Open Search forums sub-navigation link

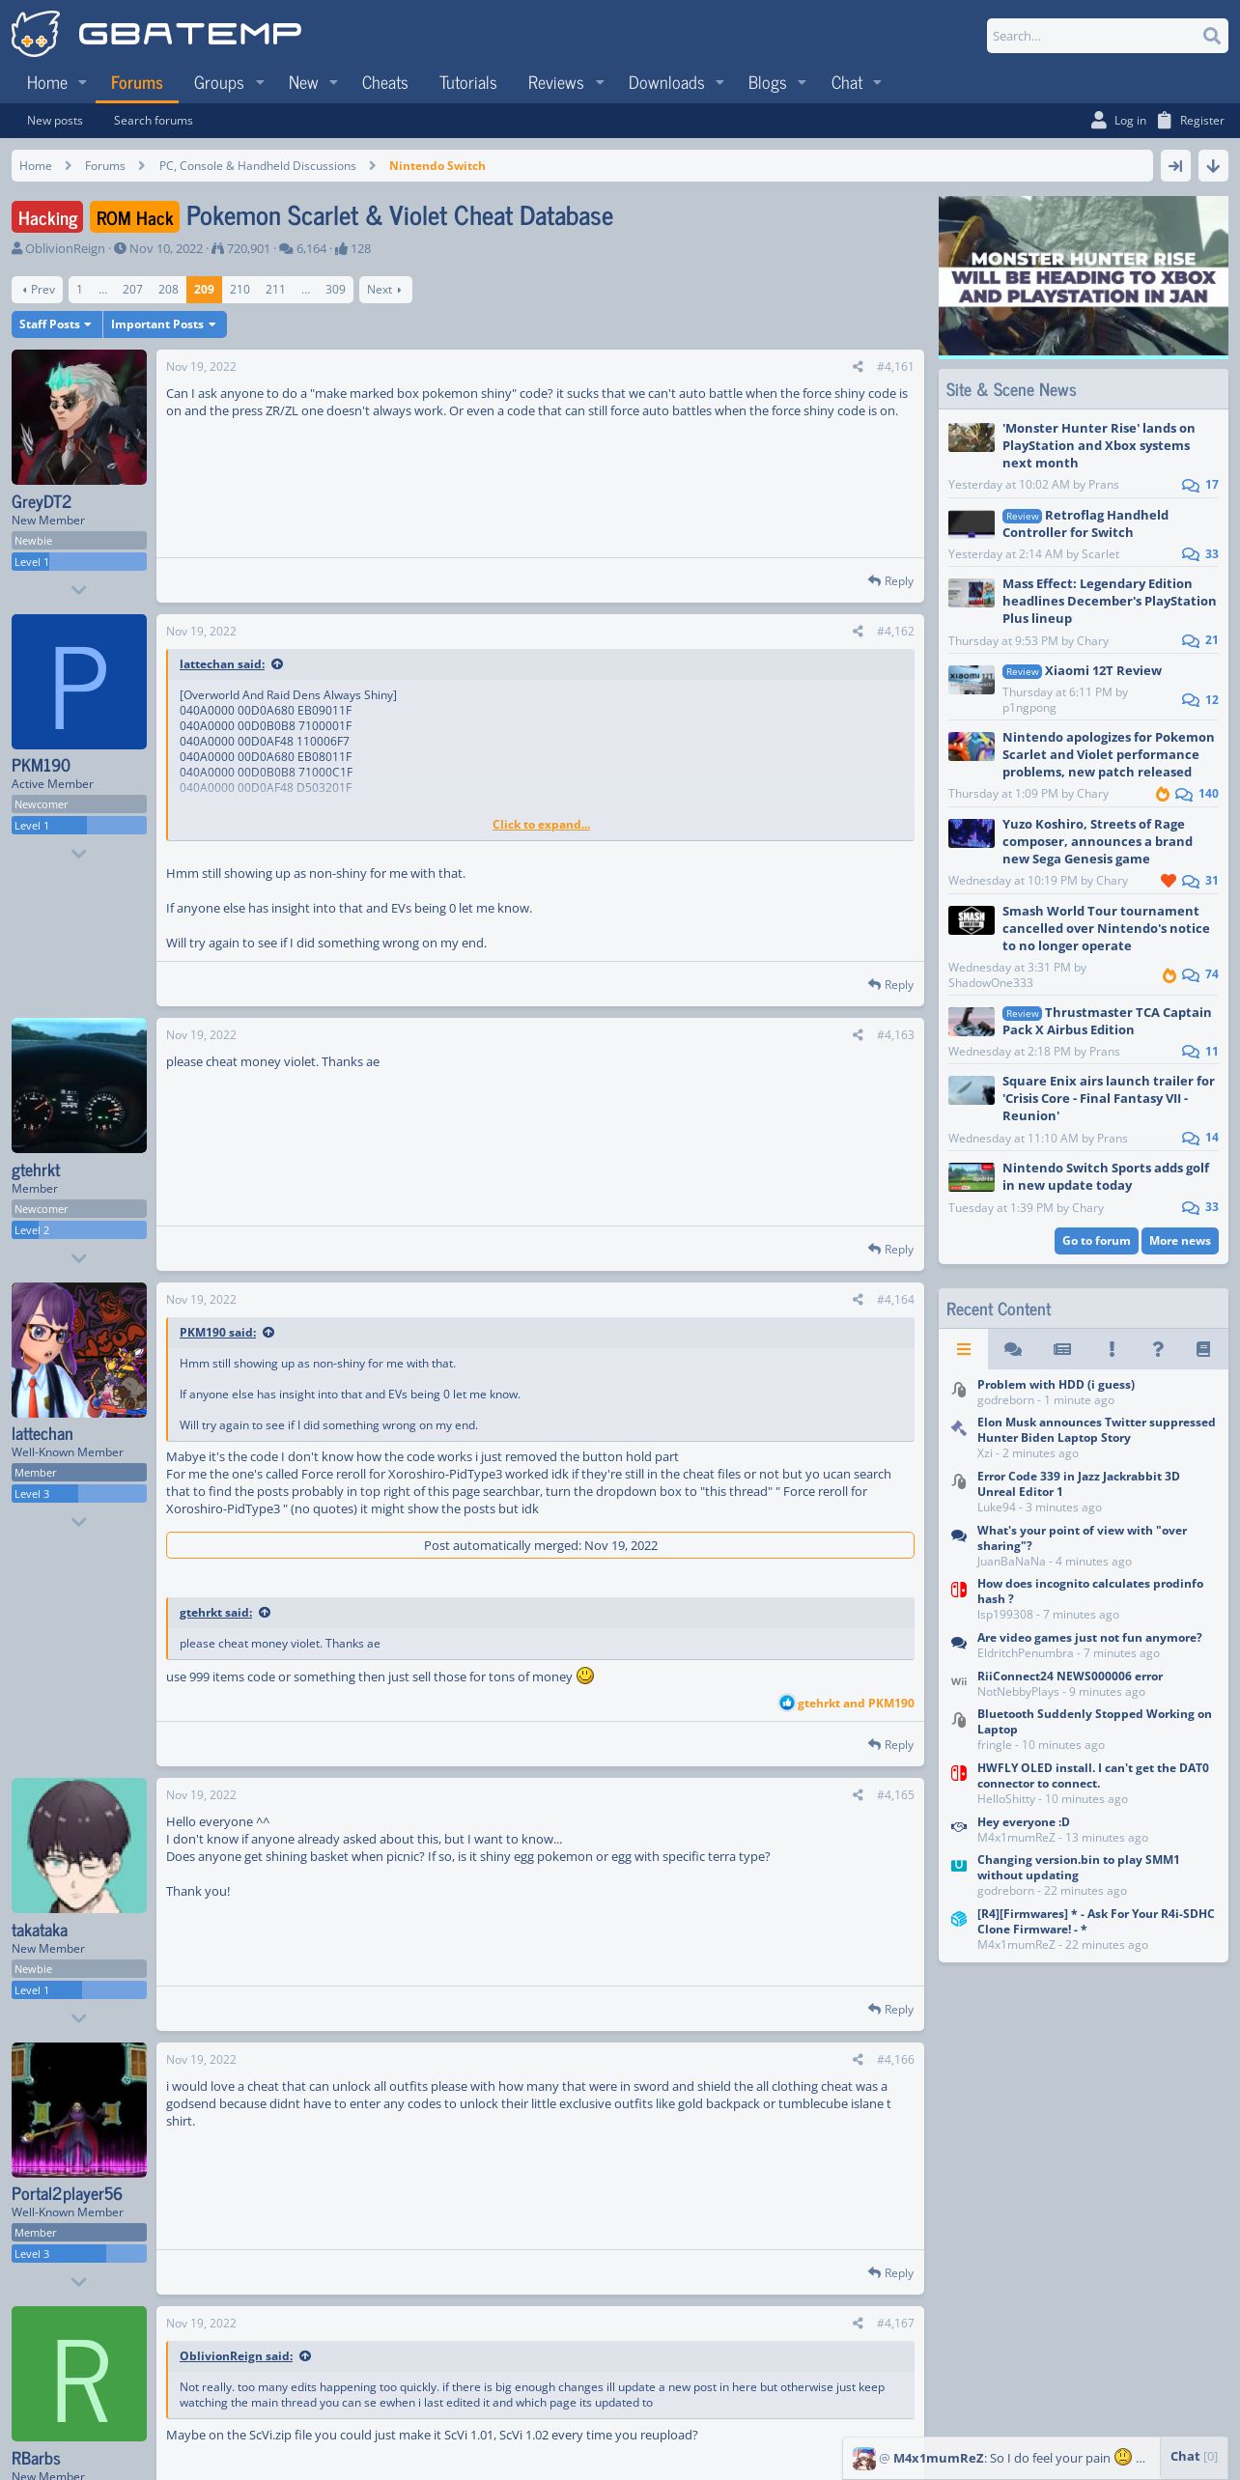coord(154,121)
